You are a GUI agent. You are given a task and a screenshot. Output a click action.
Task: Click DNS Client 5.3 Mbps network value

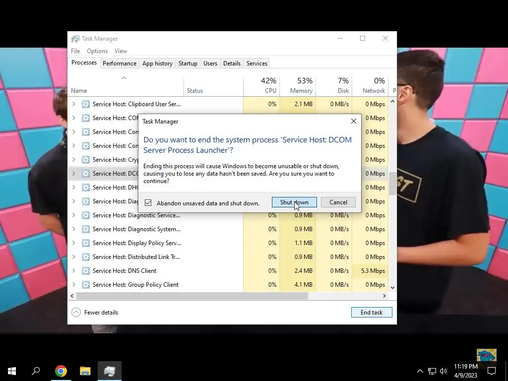(x=373, y=270)
